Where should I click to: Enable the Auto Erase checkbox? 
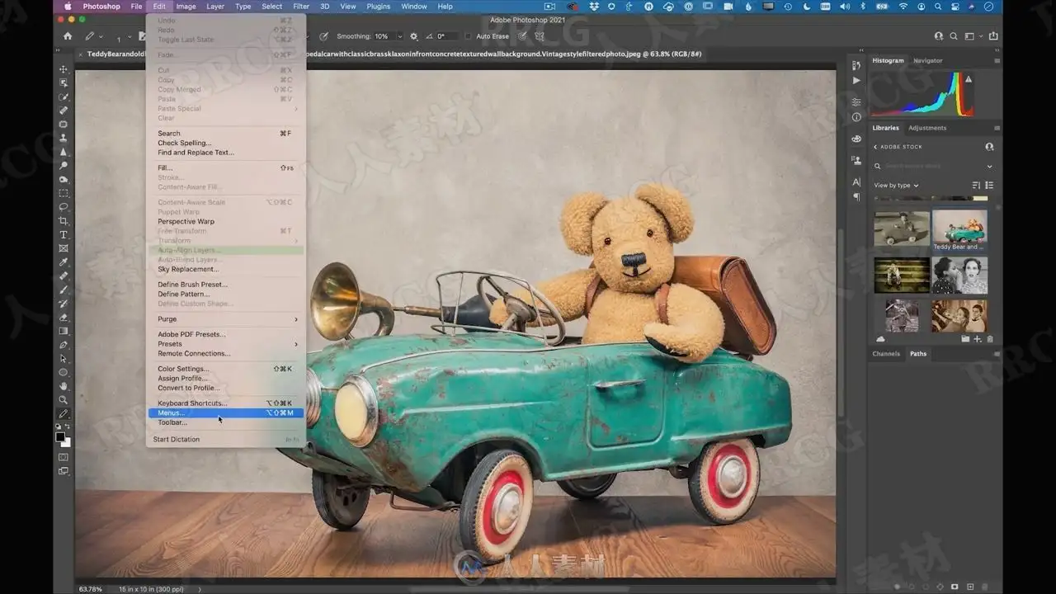pos(469,36)
